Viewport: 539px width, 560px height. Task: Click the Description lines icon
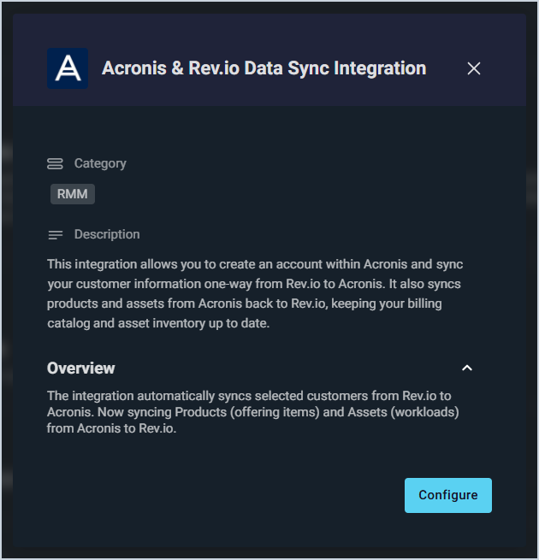coord(55,234)
